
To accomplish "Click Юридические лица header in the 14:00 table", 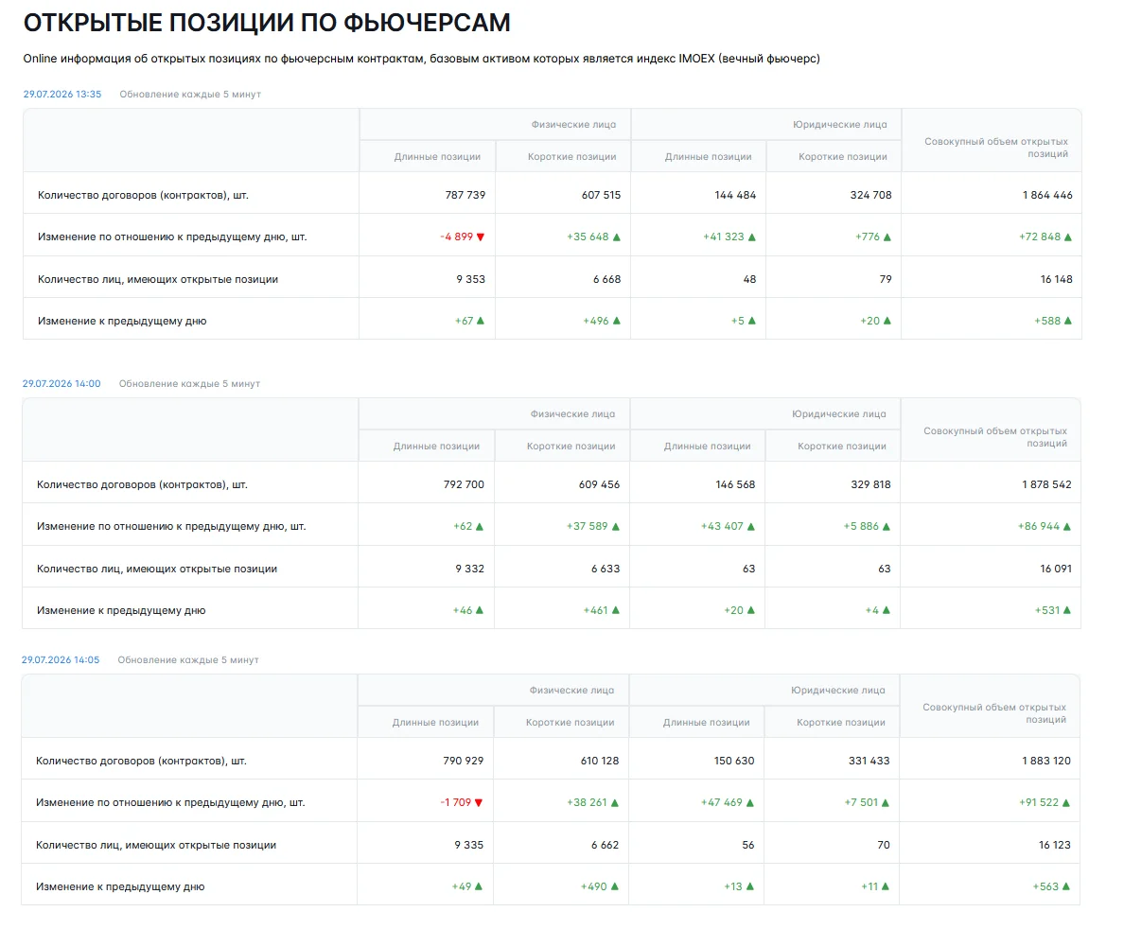I will (838, 414).
